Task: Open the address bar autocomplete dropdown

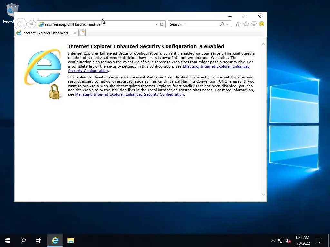Action: point(156,24)
